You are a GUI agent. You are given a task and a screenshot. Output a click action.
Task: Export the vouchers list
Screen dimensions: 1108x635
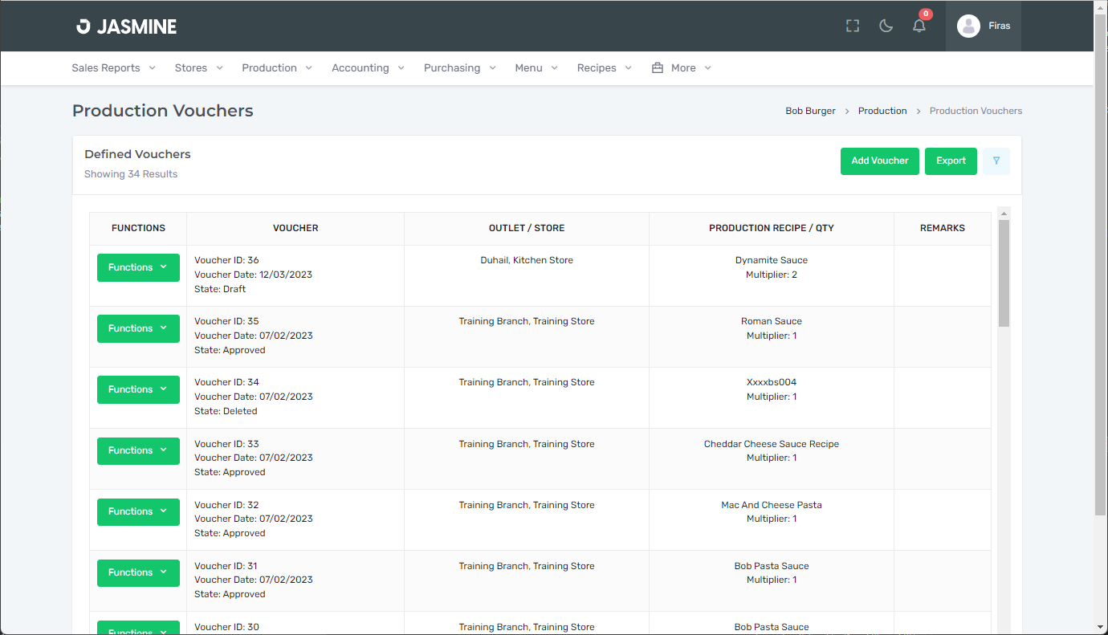951,161
